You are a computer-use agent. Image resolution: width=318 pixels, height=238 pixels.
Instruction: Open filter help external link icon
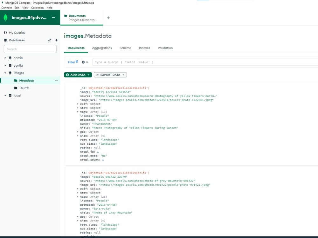(x=77, y=61)
